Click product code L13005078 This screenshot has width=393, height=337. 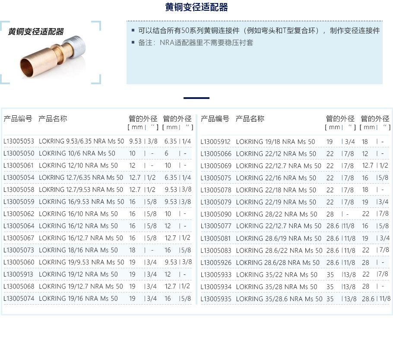coord(216,190)
